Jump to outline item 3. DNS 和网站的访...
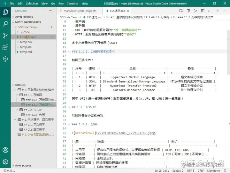230x173 pixels. [x=34, y=135]
